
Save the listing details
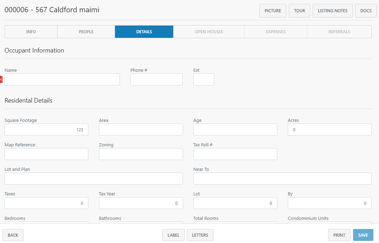tap(363, 235)
